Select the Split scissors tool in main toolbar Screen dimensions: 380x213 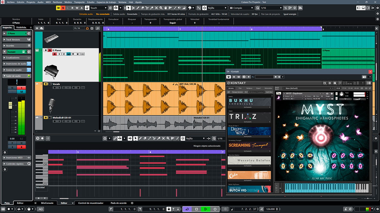point(147,8)
